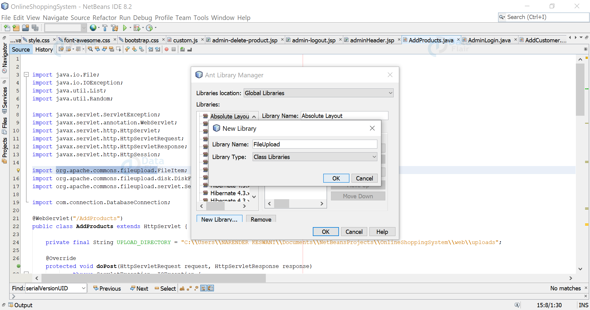Toggle Rectangular Selection in the editor toolbar
Viewport: 590px width, 310px height.
click(119, 49)
